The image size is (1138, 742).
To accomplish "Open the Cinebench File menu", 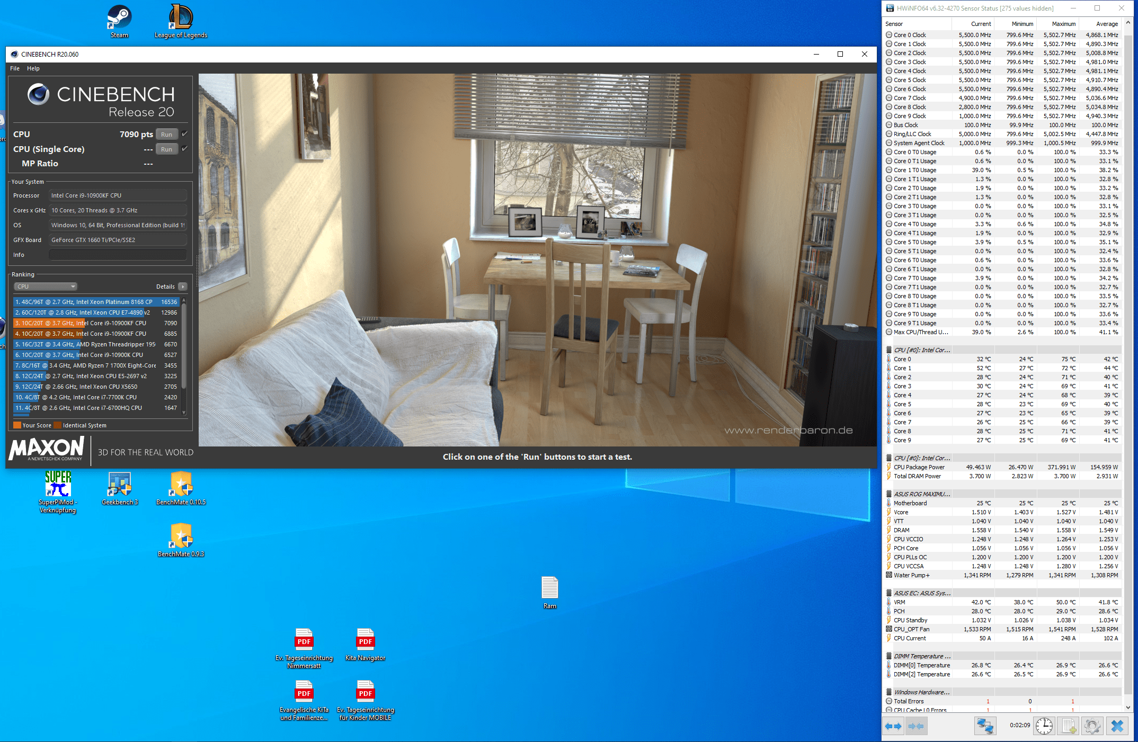I will (15, 68).
